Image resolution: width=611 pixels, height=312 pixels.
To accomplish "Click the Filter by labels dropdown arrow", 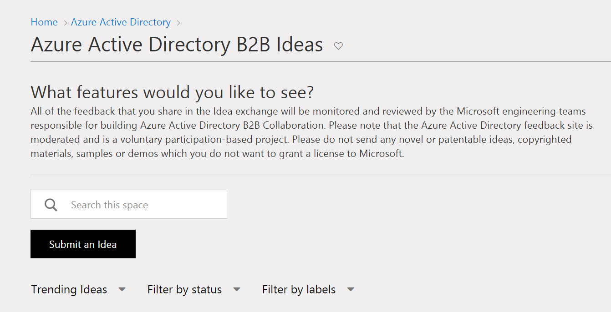I will pyautogui.click(x=351, y=289).
